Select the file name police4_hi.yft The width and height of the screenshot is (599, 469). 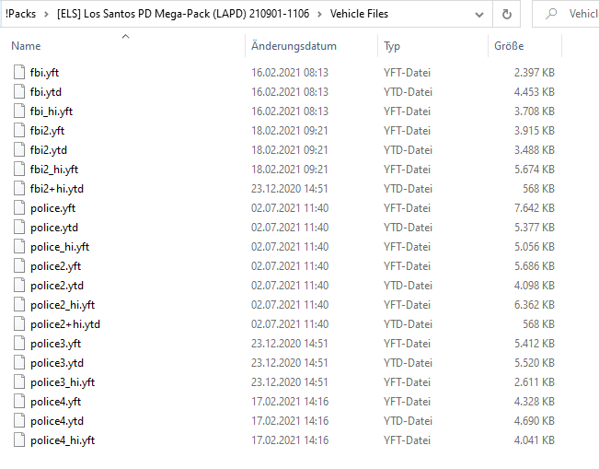click(x=63, y=440)
